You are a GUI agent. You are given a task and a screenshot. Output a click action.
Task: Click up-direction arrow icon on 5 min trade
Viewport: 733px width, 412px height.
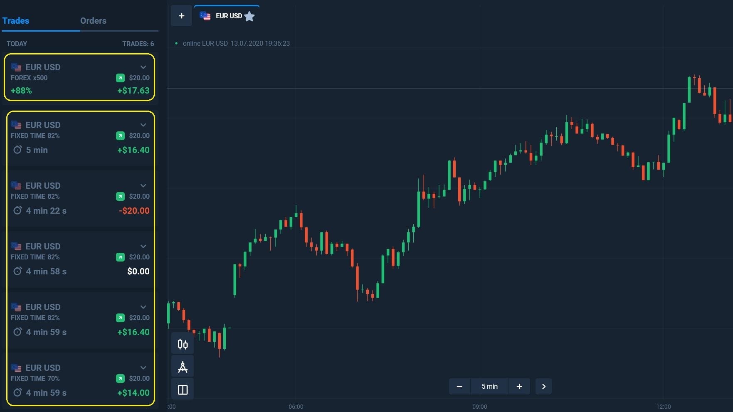[120, 136]
